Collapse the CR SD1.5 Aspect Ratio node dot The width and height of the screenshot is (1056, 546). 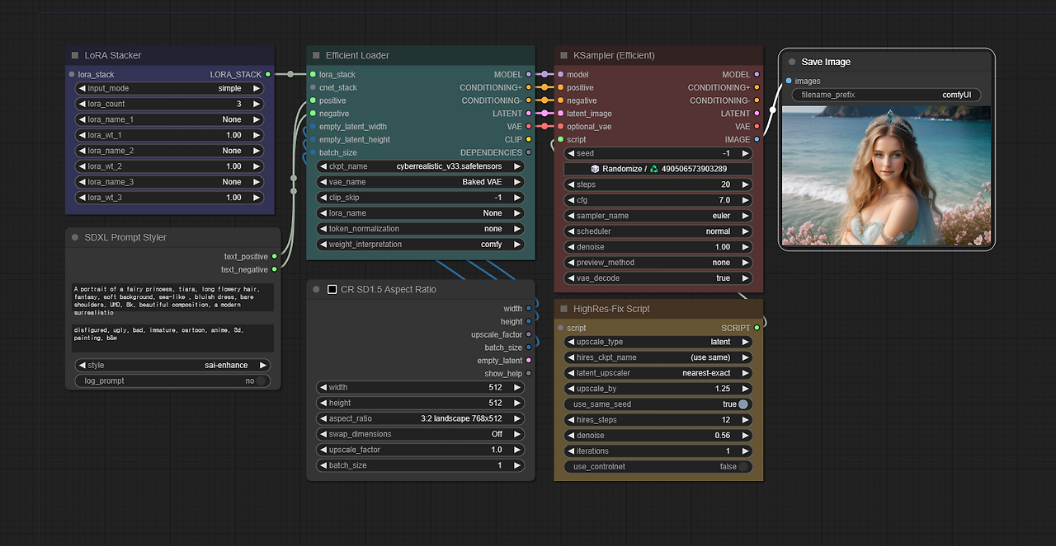click(316, 289)
